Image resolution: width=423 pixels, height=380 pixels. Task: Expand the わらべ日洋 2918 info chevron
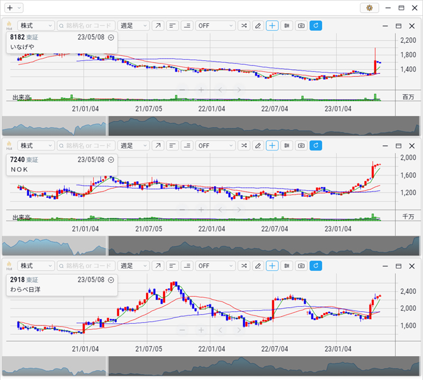tap(111, 280)
